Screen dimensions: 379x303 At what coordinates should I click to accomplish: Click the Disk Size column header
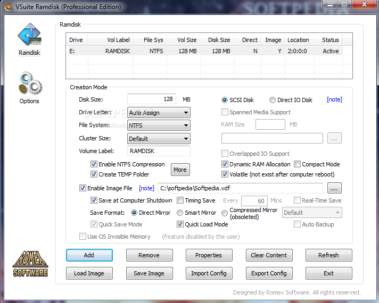pos(217,40)
